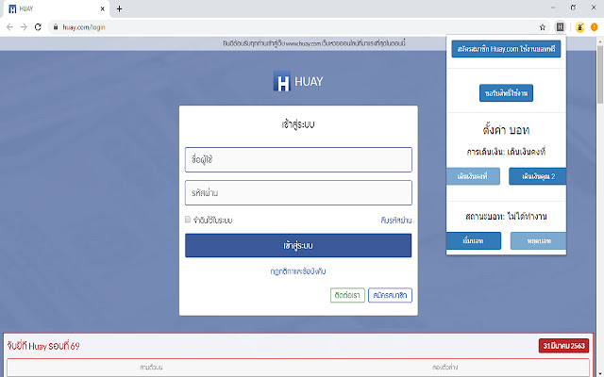The width and height of the screenshot is (604, 377).
Task: Open the กฎกติกาและข้อบังคับ rules link
Action: coord(298,271)
